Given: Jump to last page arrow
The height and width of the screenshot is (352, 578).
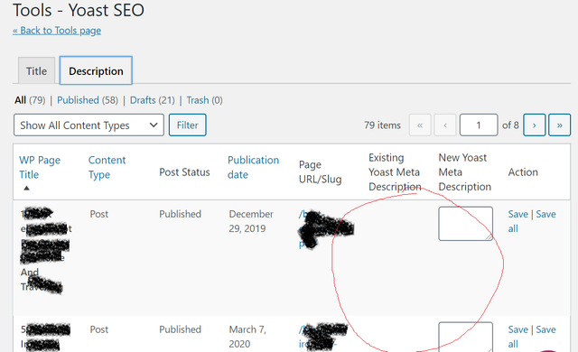Looking at the screenshot, I should [560, 125].
